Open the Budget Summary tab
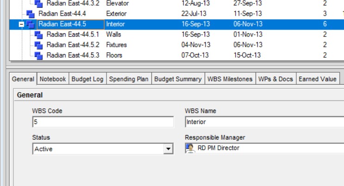The image size is (344, 186). (x=178, y=79)
